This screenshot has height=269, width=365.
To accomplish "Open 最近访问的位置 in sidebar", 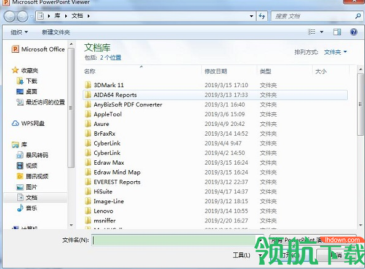I will coord(41,102).
